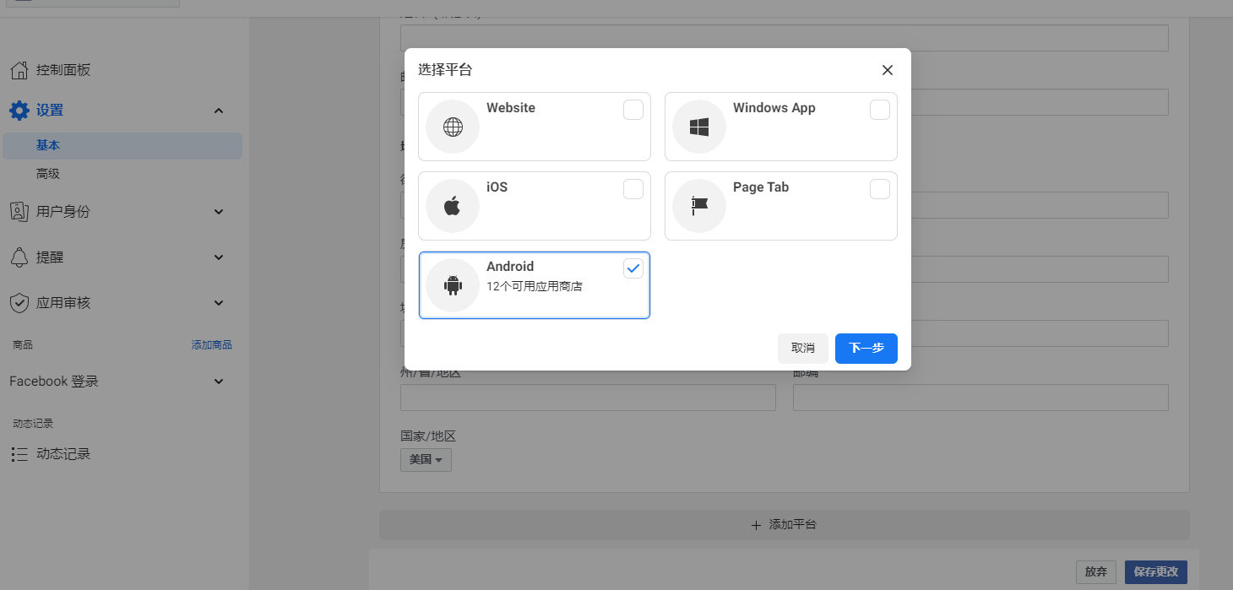The height and width of the screenshot is (590, 1233).
Task: Click the app review shield icon
Action: pos(19,303)
